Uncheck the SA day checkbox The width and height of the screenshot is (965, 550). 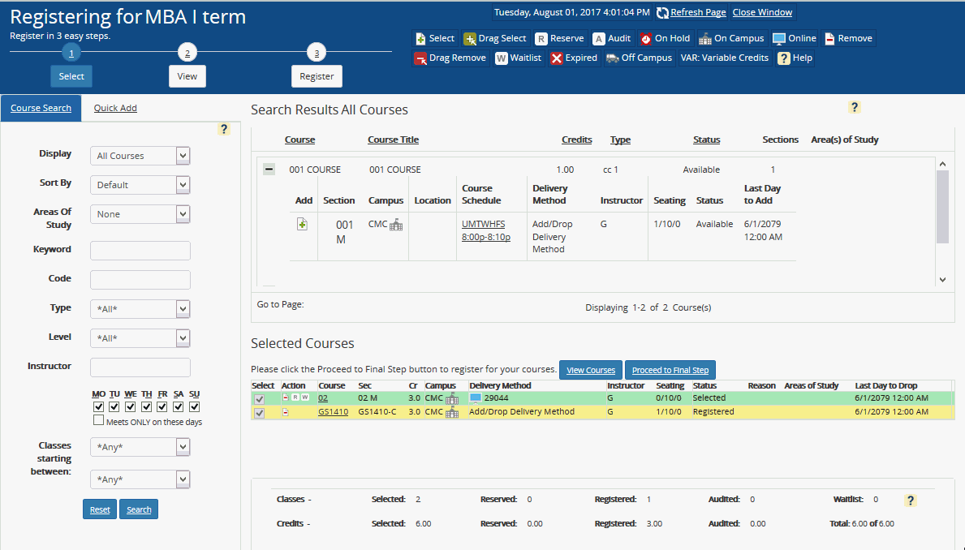(x=179, y=406)
